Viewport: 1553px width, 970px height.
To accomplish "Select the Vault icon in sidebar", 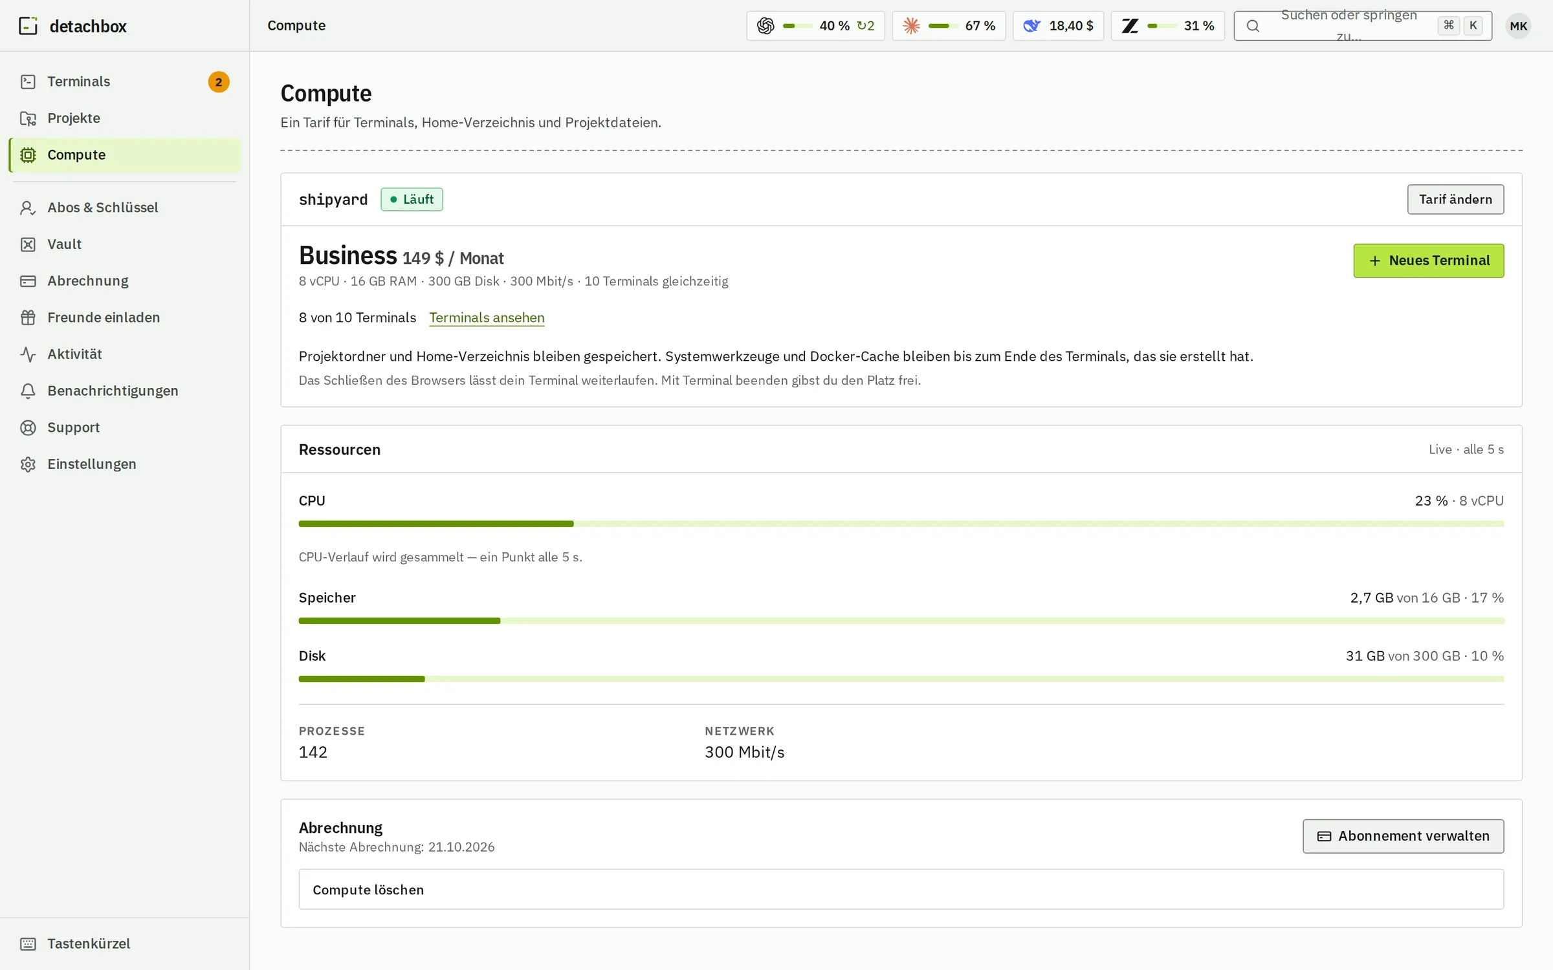I will point(28,244).
